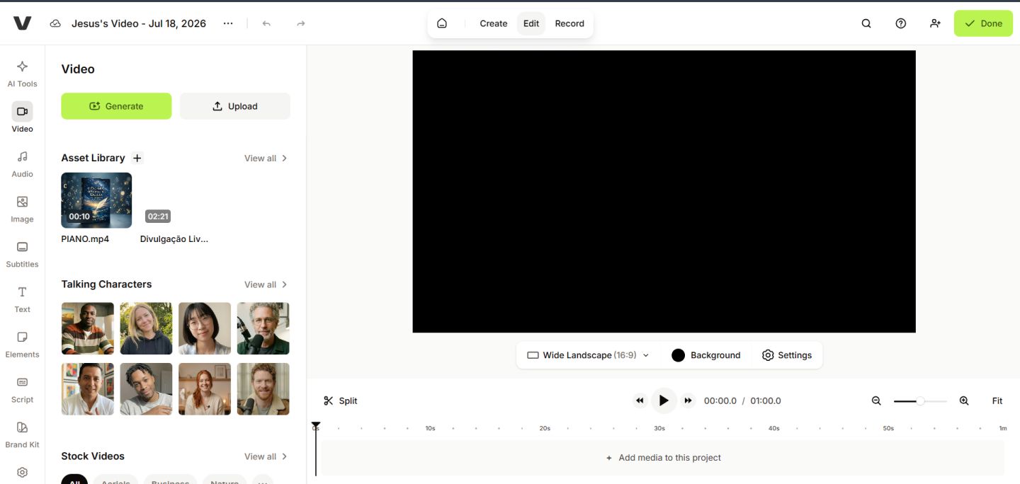This screenshot has height=484, width=1020.
Task: Zoom in the timeline
Action: click(964, 401)
